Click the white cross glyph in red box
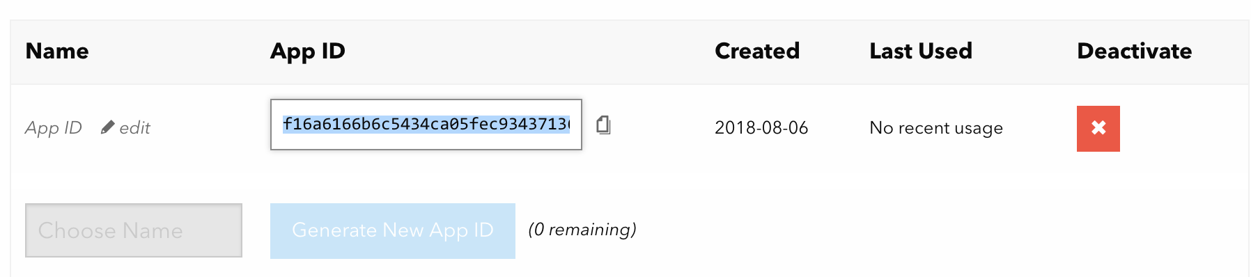Viewport: 1251px width, 277px height. 1098,128
